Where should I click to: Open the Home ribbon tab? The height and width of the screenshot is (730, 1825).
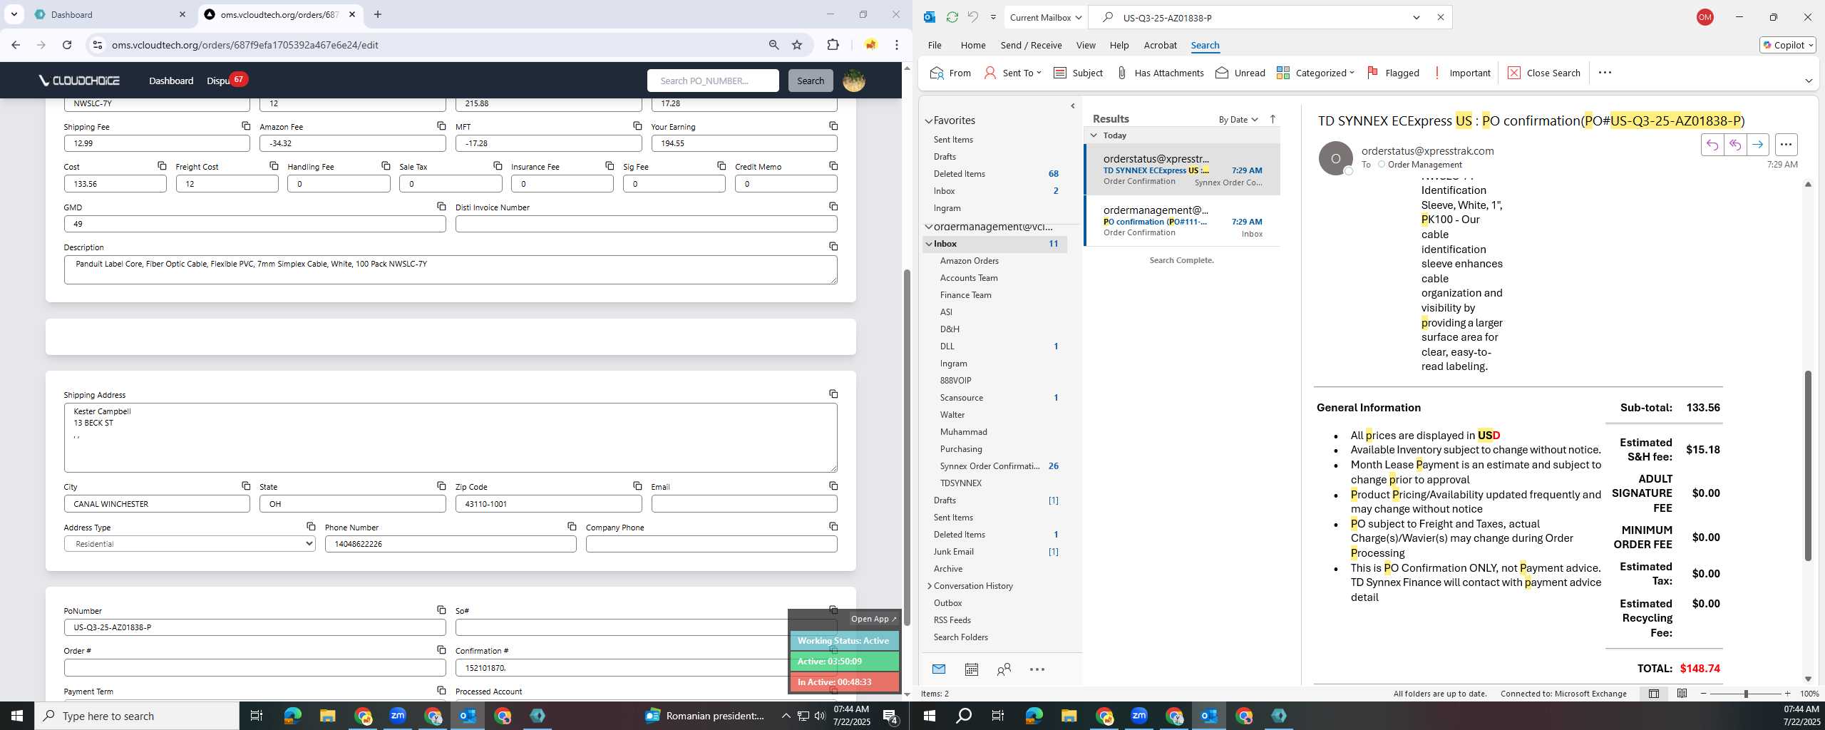pyautogui.click(x=973, y=45)
